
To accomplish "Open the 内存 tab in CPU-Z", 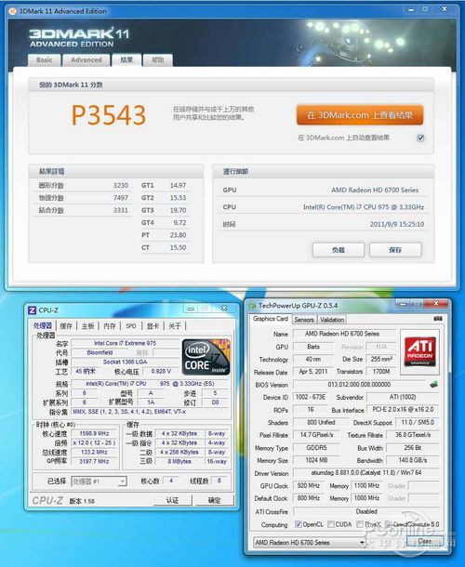I will 110,326.
